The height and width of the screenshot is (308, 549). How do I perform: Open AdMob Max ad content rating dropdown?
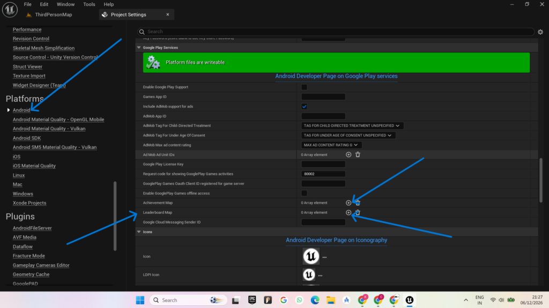pos(331,145)
